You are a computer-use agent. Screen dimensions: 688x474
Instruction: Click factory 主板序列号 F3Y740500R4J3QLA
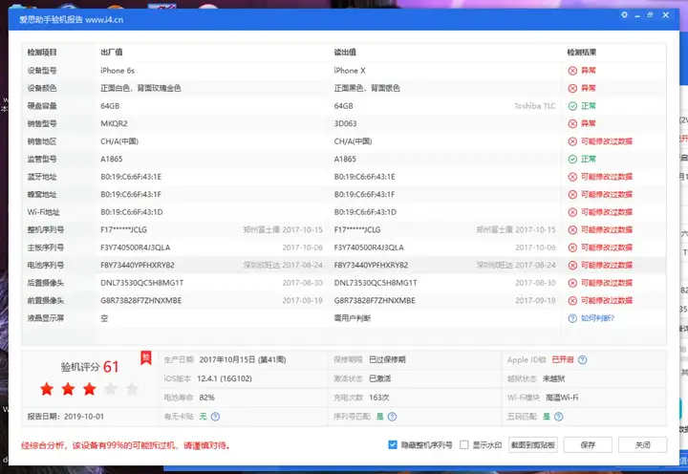coord(135,248)
